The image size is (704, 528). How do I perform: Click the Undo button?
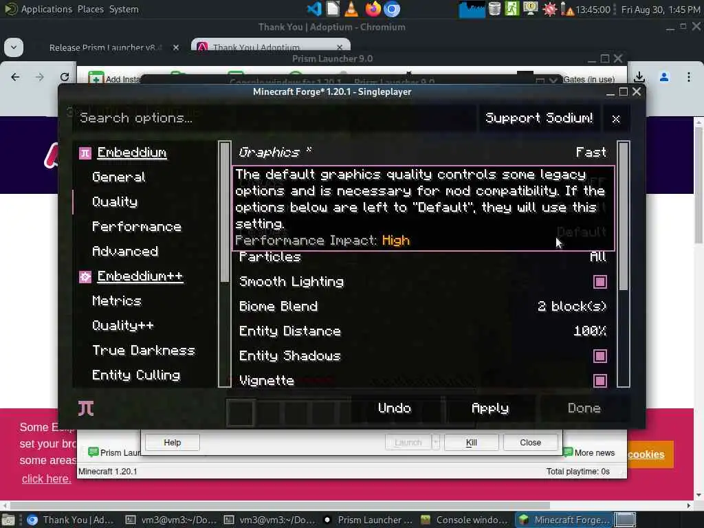pos(394,408)
